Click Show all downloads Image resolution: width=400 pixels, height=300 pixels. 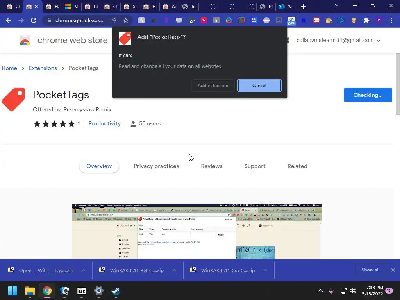click(x=370, y=270)
